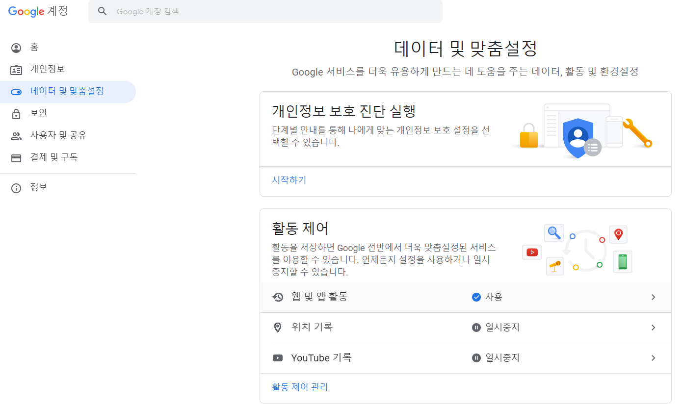Open the 개인정보 sidebar menu item

coord(68,70)
